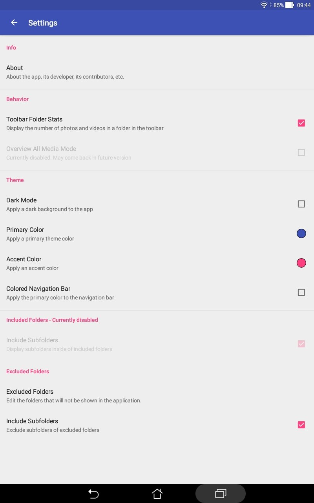
Task: Tap the Android back navigation button
Action: pos(93,494)
